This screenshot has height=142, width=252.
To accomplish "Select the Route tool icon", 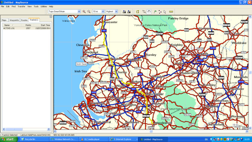I will click(160, 12).
